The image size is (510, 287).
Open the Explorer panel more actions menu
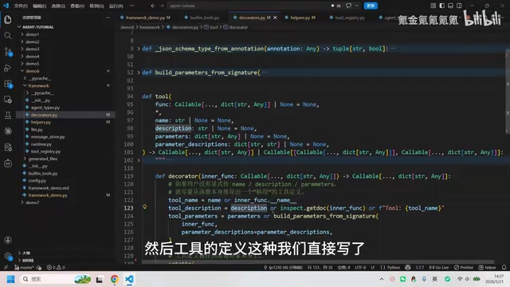(x=108, y=18)
